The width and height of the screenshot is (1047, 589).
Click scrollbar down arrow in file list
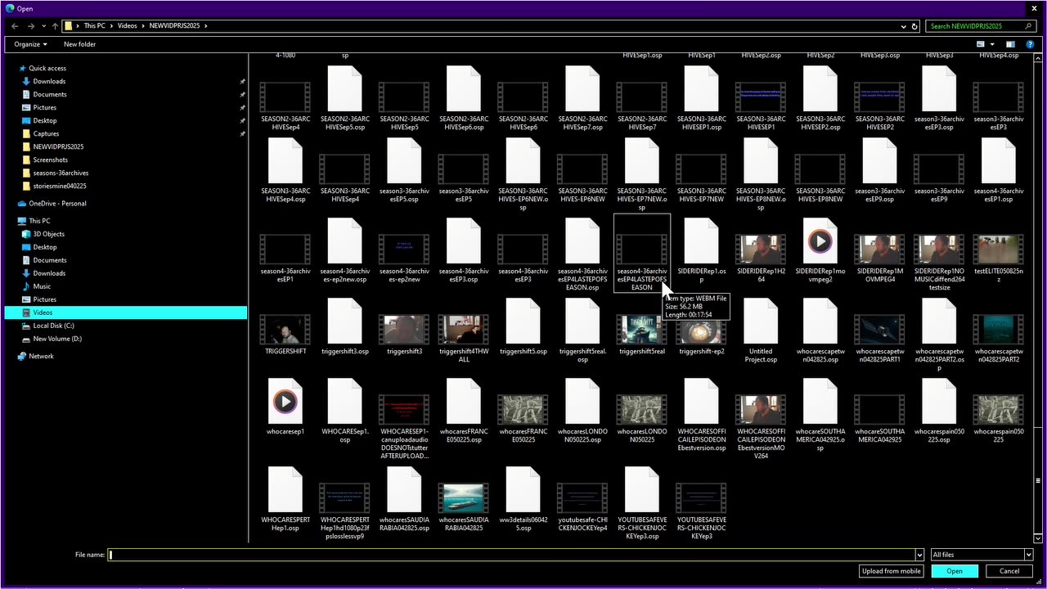point(1039,538)
